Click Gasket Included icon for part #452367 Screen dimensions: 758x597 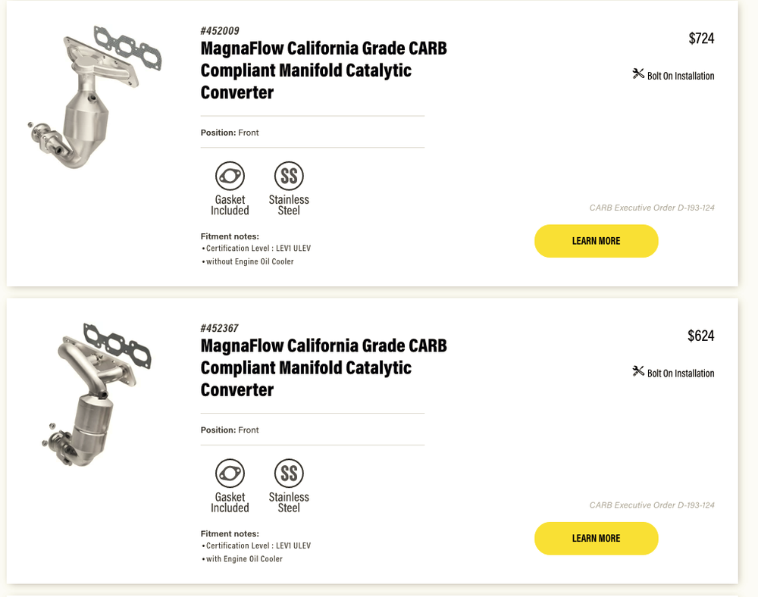pyautogui.click(x=230, y=474)
